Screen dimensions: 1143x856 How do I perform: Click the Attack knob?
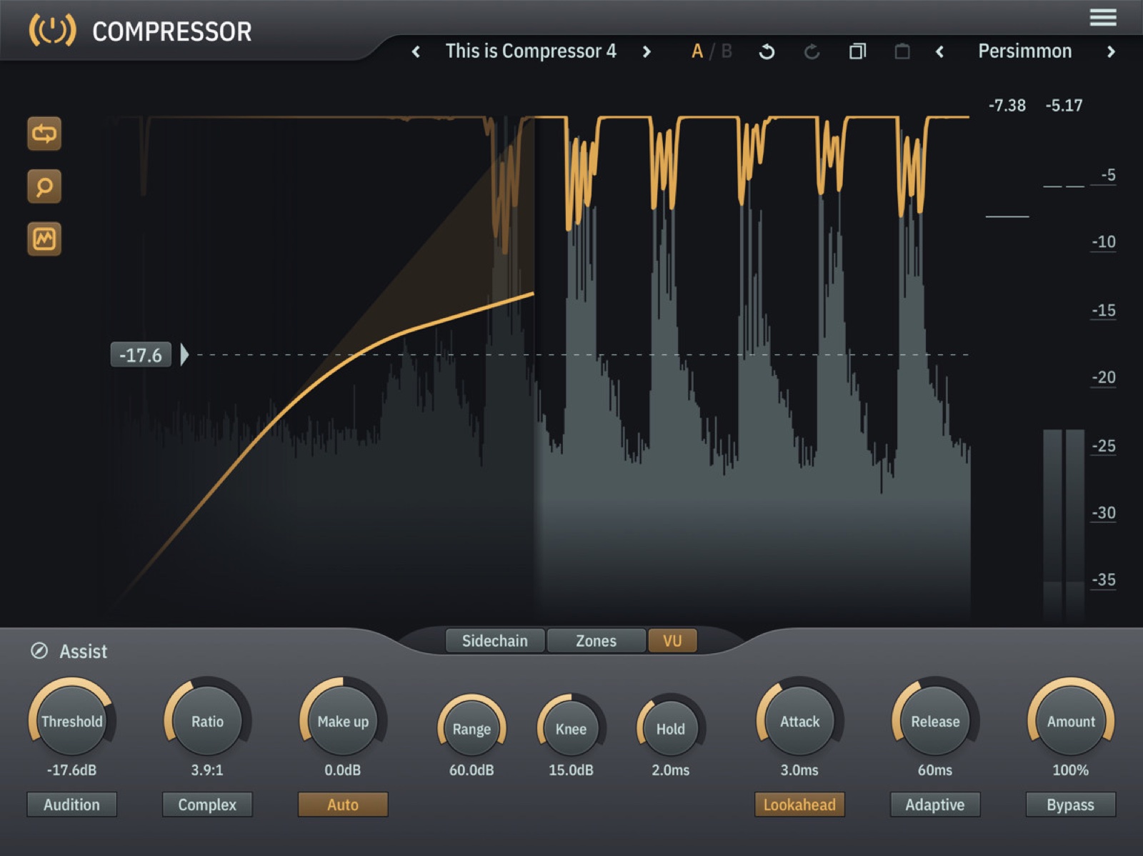click(x=799, y=721)
